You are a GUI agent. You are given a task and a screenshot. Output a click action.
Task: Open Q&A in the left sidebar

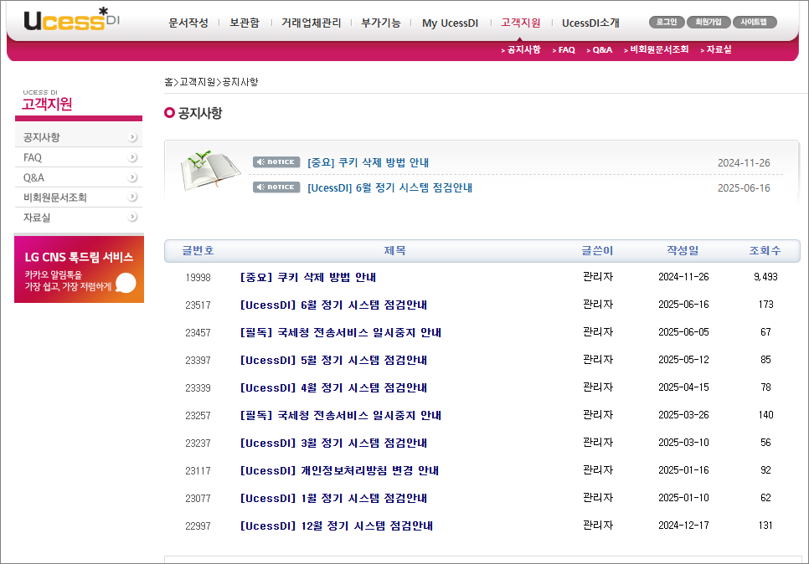click(x=79, y=177)
